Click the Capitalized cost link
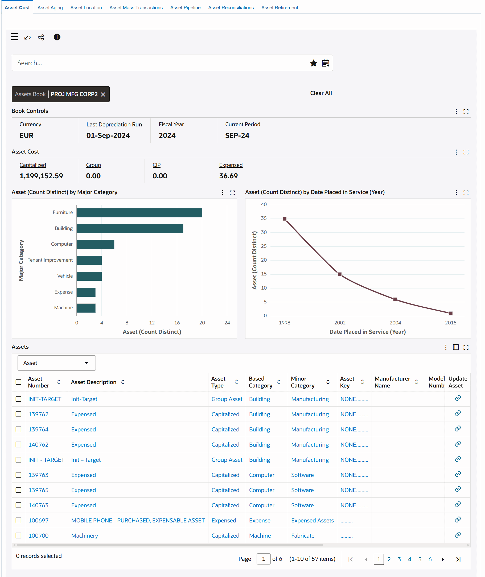This screenshot has height=577, width=485. pyautogui.click(x=33, y=165)
